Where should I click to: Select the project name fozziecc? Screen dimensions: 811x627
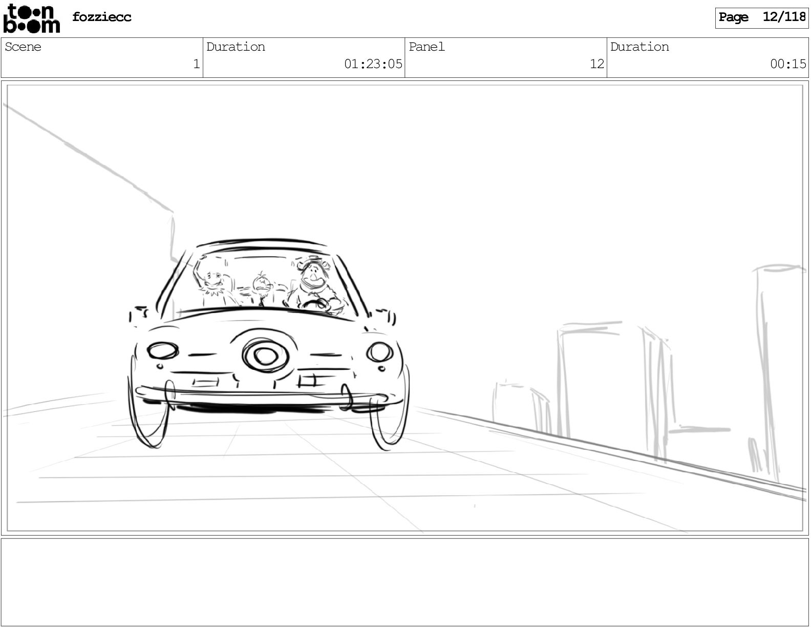pyautogui.click(x=102, y=17)
